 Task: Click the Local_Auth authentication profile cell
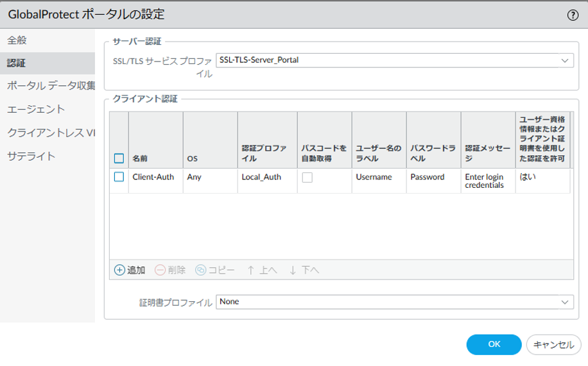click(261, 177)
